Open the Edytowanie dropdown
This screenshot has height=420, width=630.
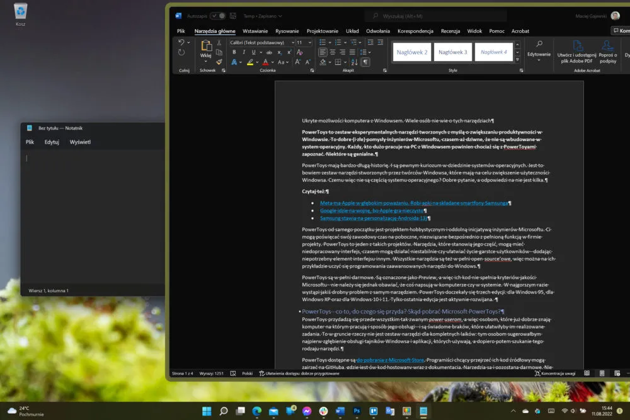point(539,52)
